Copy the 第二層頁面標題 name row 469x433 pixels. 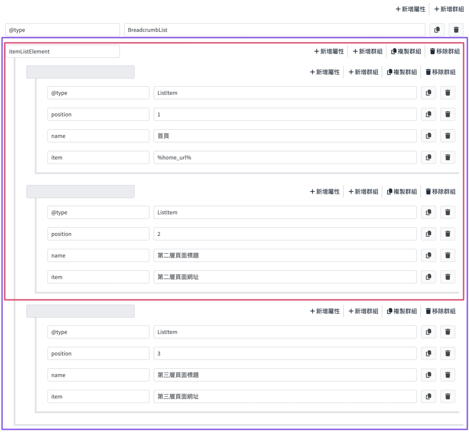429,255
